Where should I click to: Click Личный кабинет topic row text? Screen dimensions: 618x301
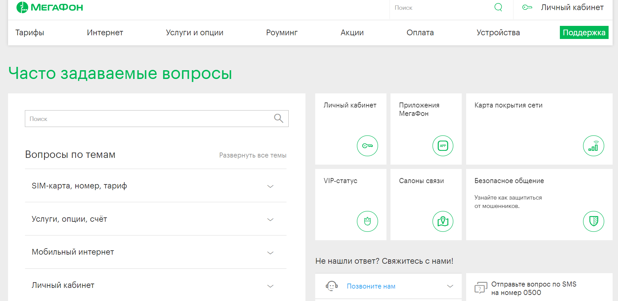pyautogui.click(x=63, y=285)
